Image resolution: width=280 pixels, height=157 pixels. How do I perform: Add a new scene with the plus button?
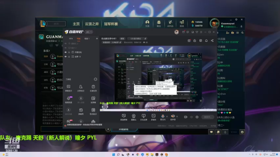coord(97,39)
